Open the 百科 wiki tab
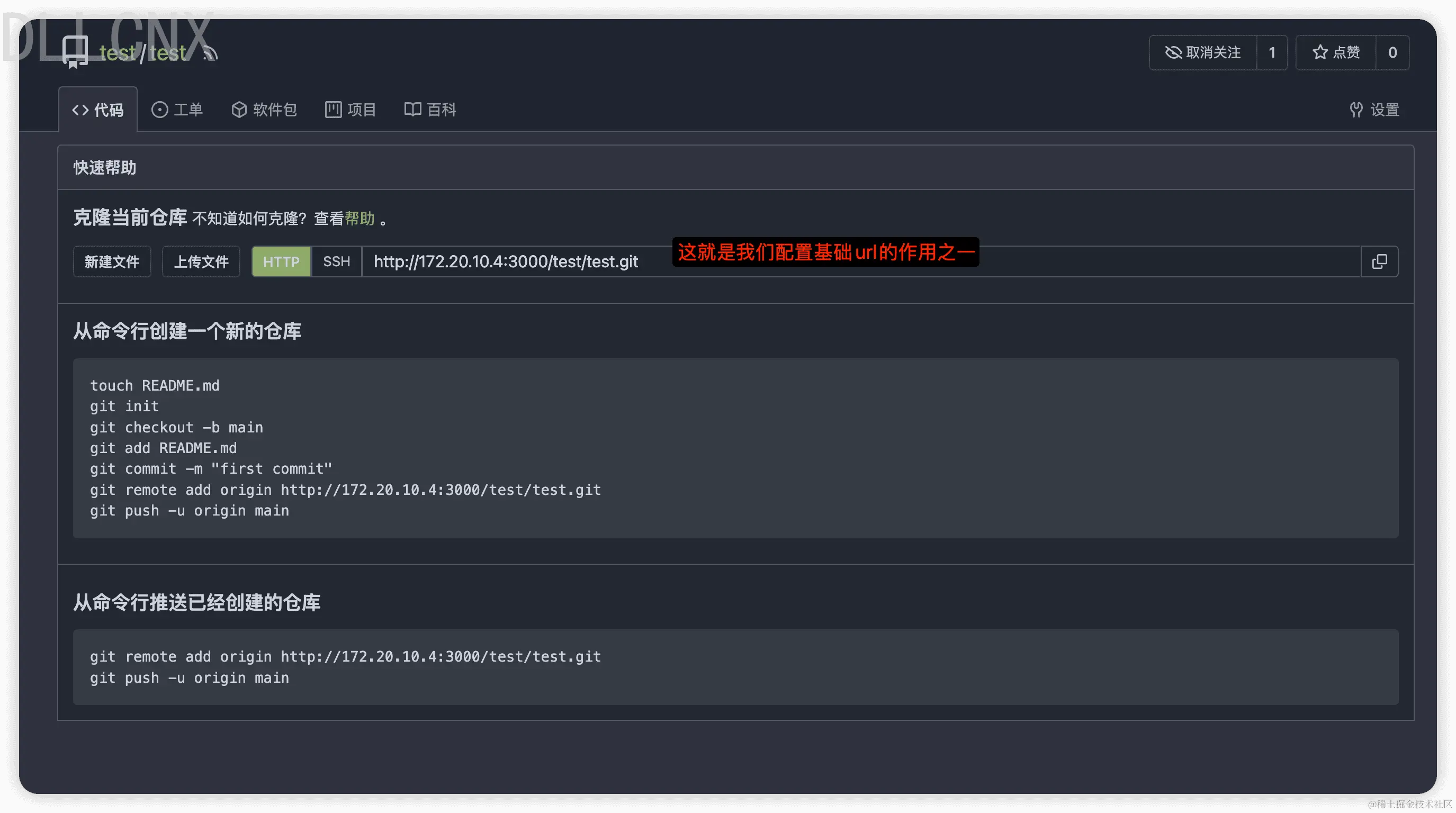Screen dimensions: 1456x813 (x=430, y=110)
